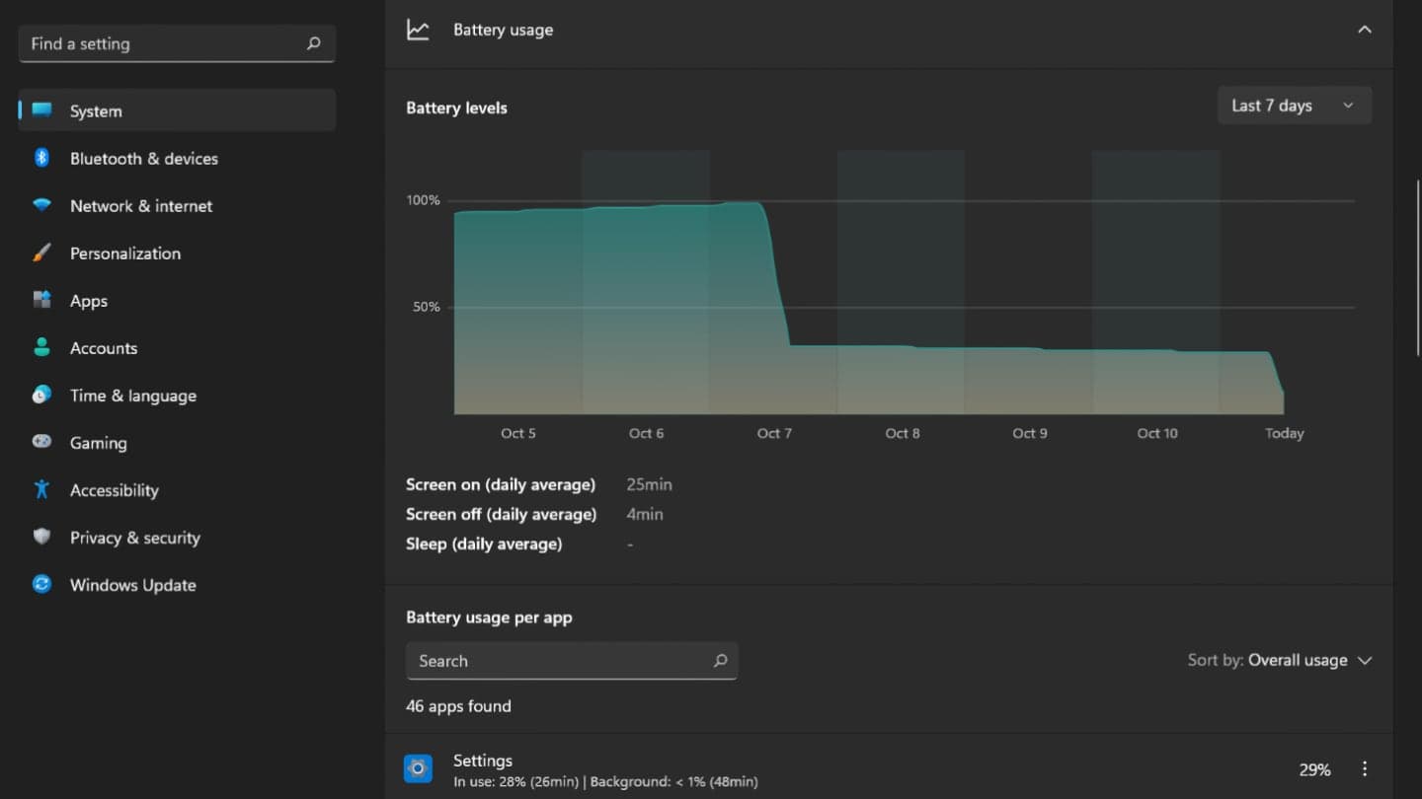Select the Oct 7 column in battery chart

click(773, 282)
